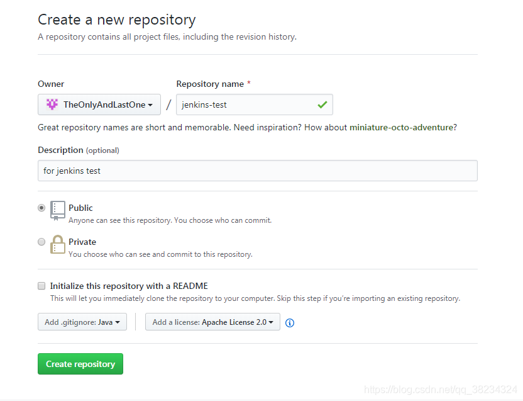This screenshot has height=401, width=523.
Task: Open the license info icon
Action: pos(290,323)
